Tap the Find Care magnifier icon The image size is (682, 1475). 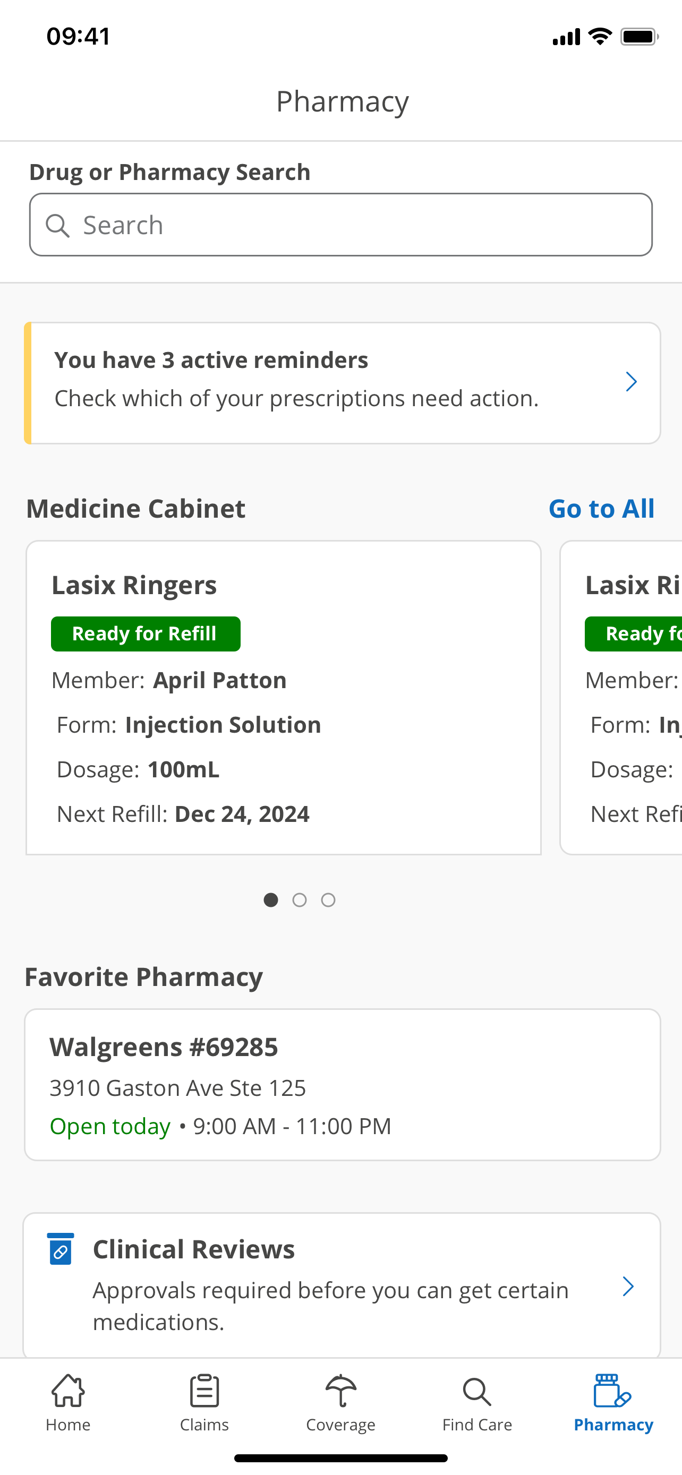point(476,1392)
